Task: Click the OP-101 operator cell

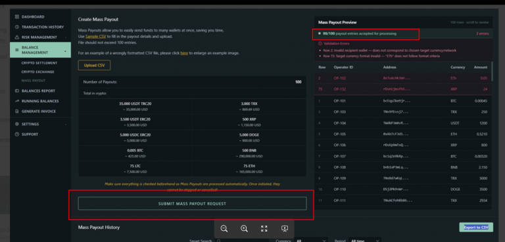Action: pyautogui.click(x=339, y=101)
